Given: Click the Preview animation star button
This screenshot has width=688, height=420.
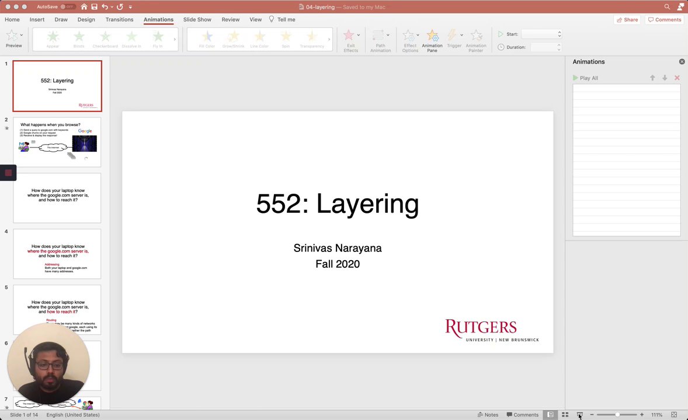Looking at the screenshot, I should pyautogui.click(x=12, y=36).
